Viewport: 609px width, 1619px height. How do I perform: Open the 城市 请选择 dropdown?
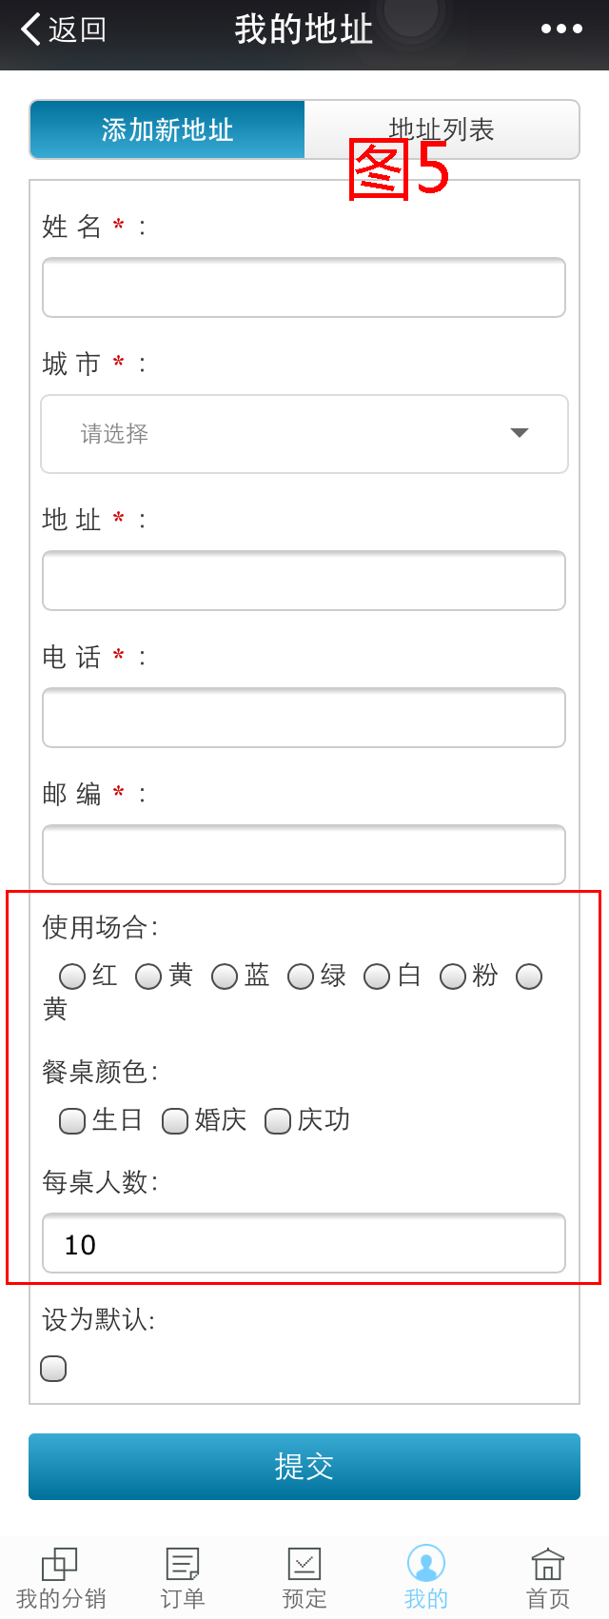[x=304, y=434]
